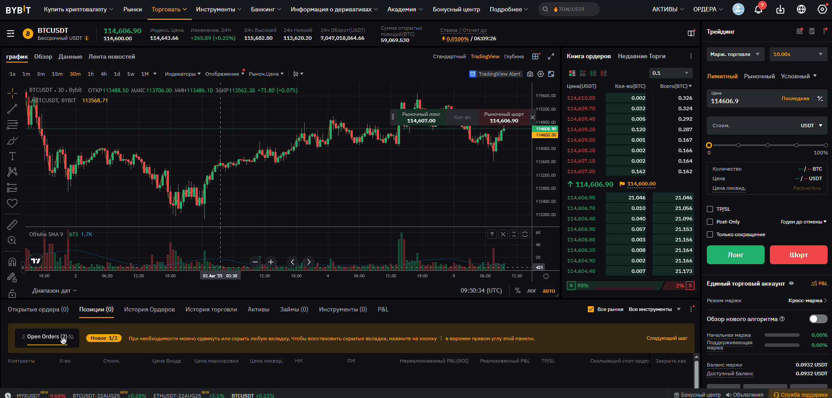This screenshot has width=832, height=398.
Task: Click the quantity slider start handle
Action: coord(709,145)
